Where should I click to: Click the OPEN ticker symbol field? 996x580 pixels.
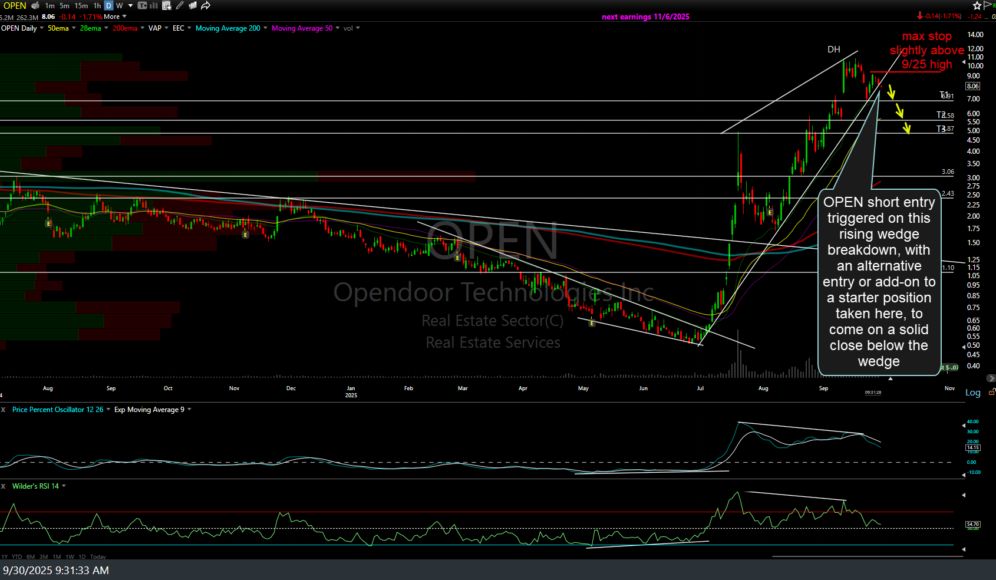point(15,5)
